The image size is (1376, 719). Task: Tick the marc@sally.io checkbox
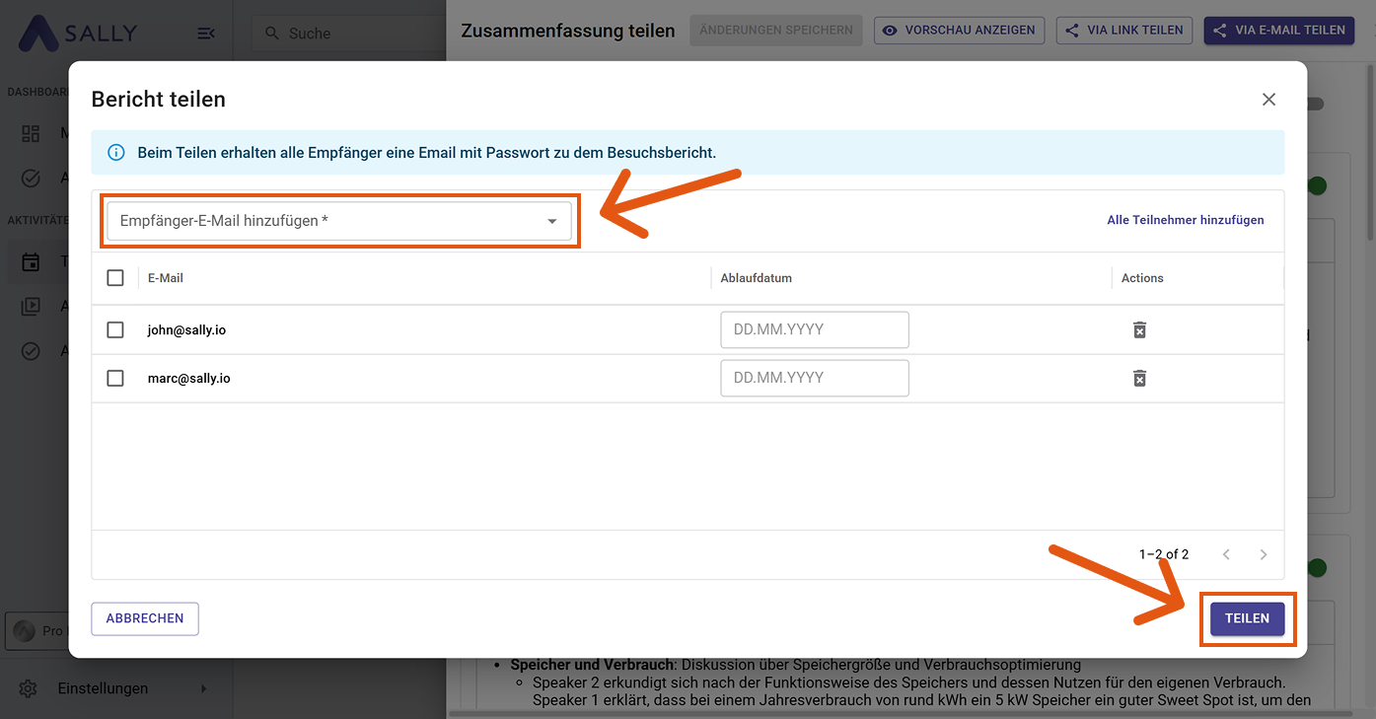point(115,378)
